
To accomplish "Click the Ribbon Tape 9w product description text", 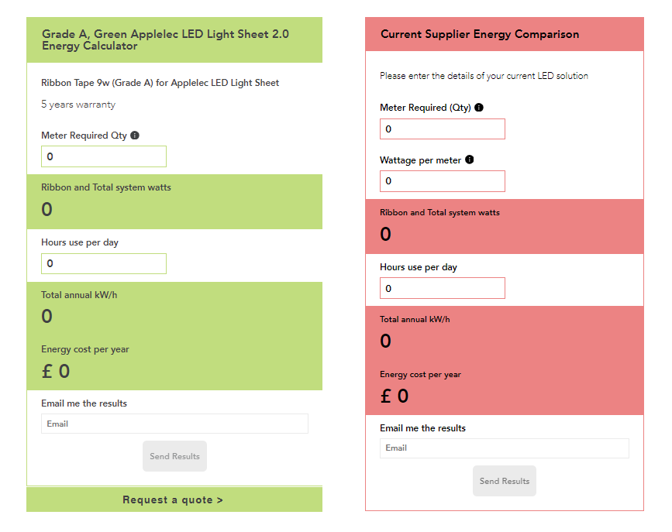I will [160, 83].
